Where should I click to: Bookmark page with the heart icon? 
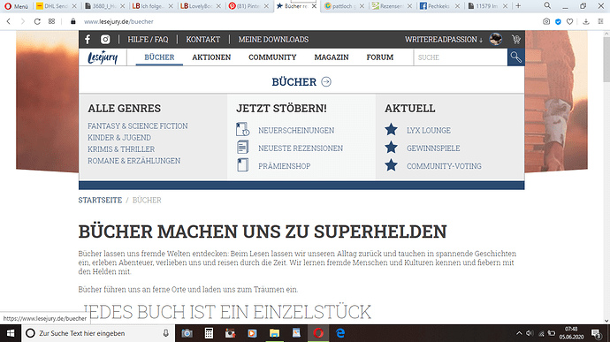pos(569,21)
